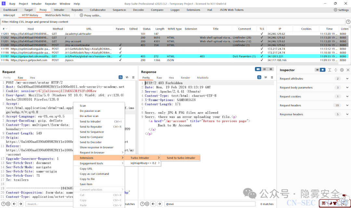Open the Settings gear in the top right
The image size is (351, 208).
(335, 10)
